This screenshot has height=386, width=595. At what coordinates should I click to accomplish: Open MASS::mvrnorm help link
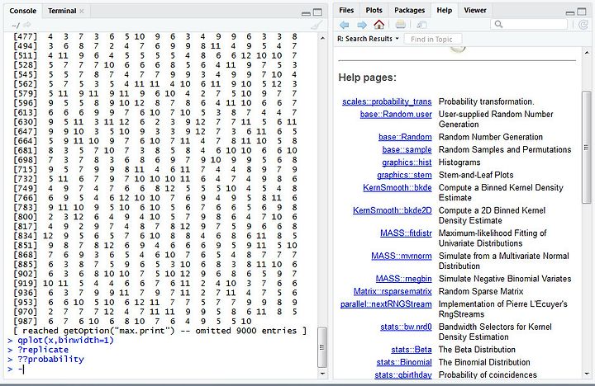(402, 256)
